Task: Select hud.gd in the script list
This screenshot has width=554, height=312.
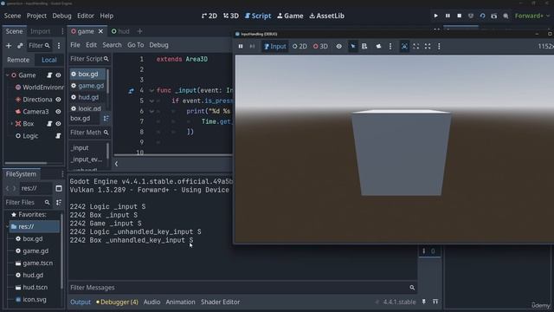Action: point(87,97)
